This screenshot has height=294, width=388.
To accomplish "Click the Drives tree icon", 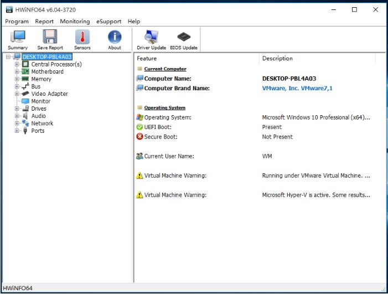I will click(x=25, y=109).
